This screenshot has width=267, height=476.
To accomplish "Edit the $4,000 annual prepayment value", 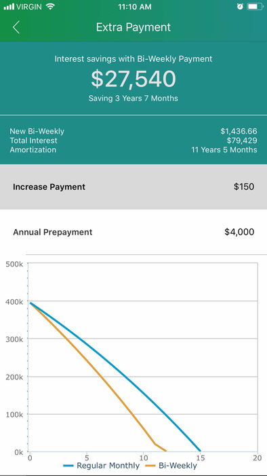I will (x=239, y=233).
